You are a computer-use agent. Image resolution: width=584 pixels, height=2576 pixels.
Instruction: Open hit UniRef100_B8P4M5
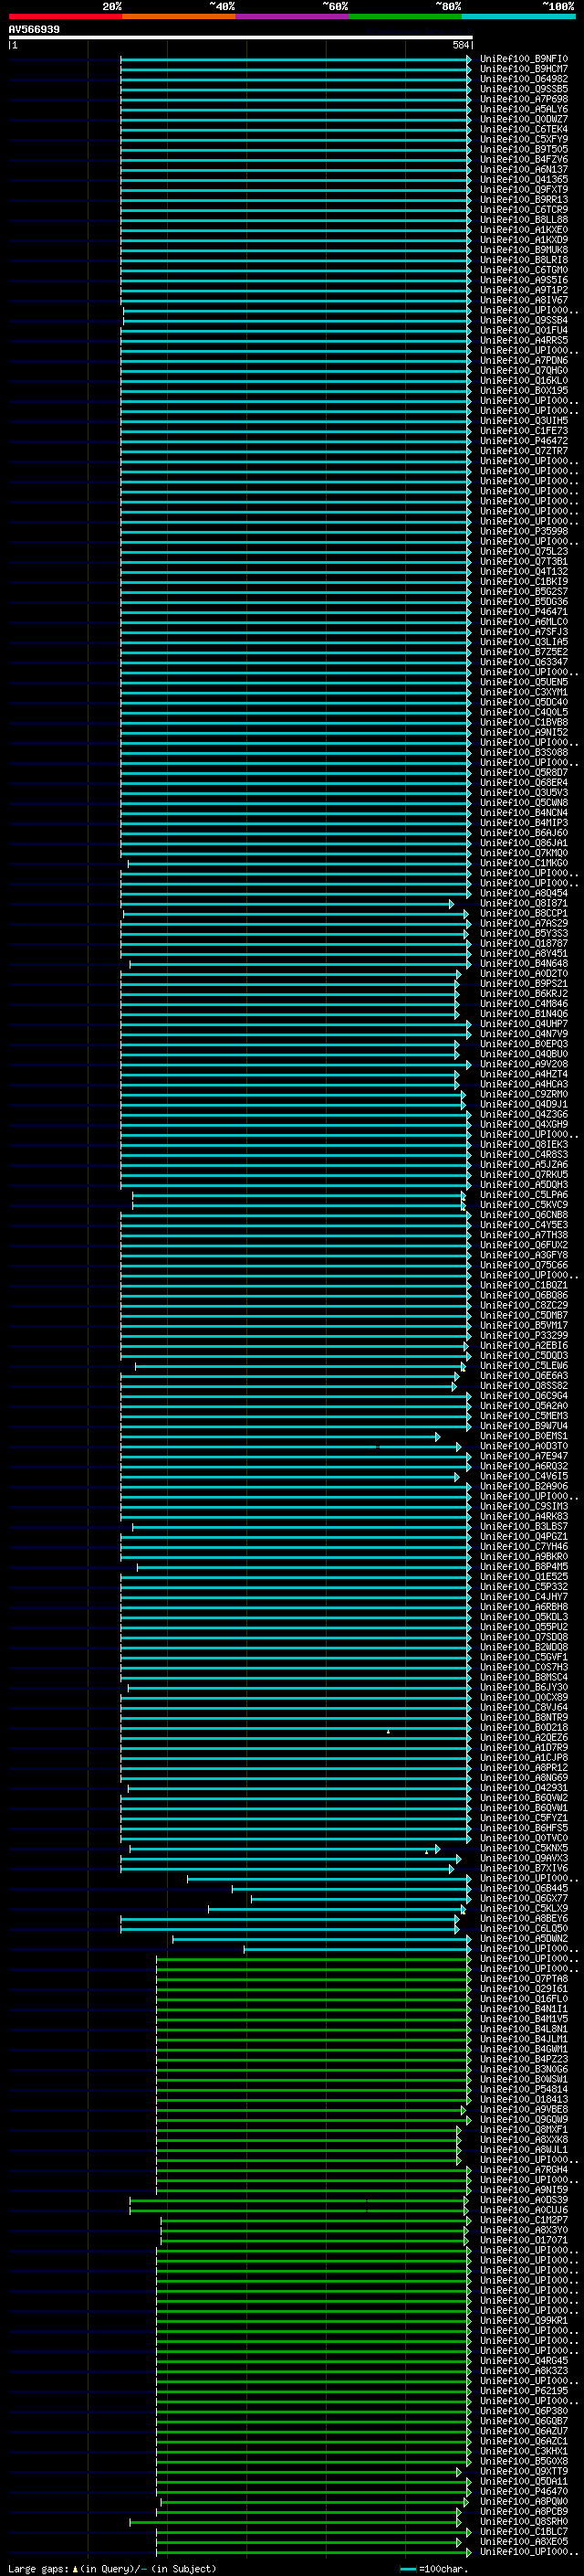523,1567
